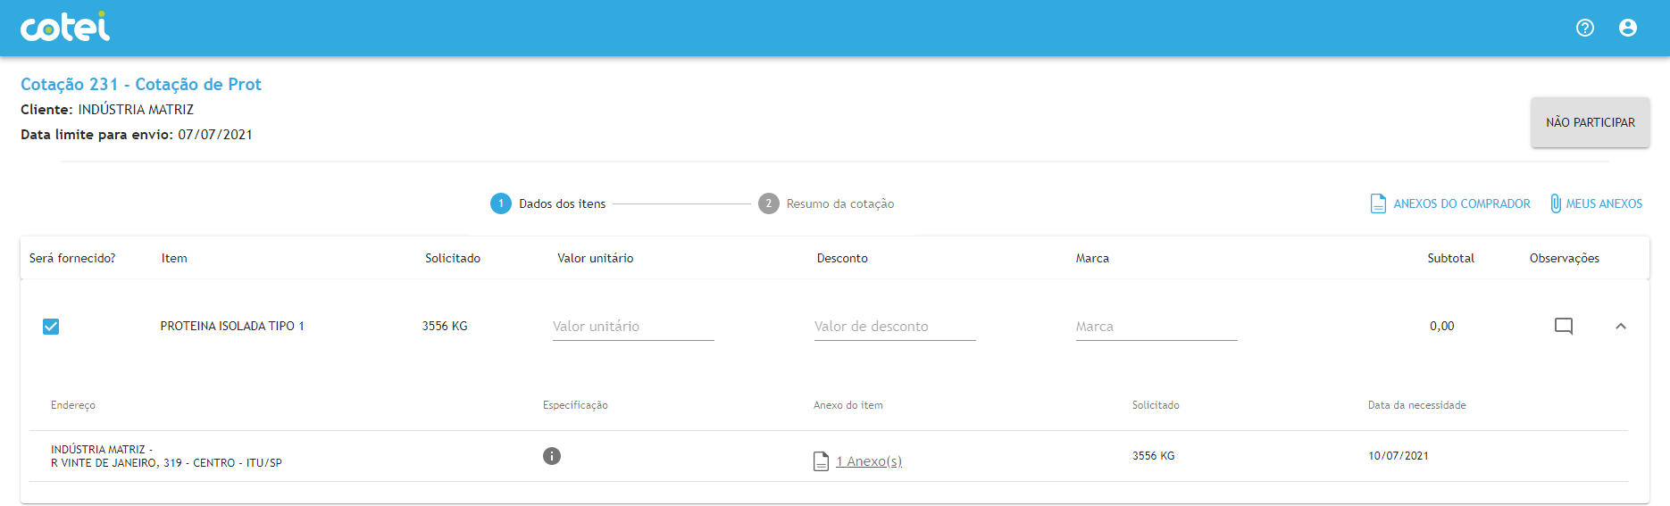Viewport: 1670px width, 506px height.
Task: Open the user account profile icon
Action: (x=1627, y=28)
